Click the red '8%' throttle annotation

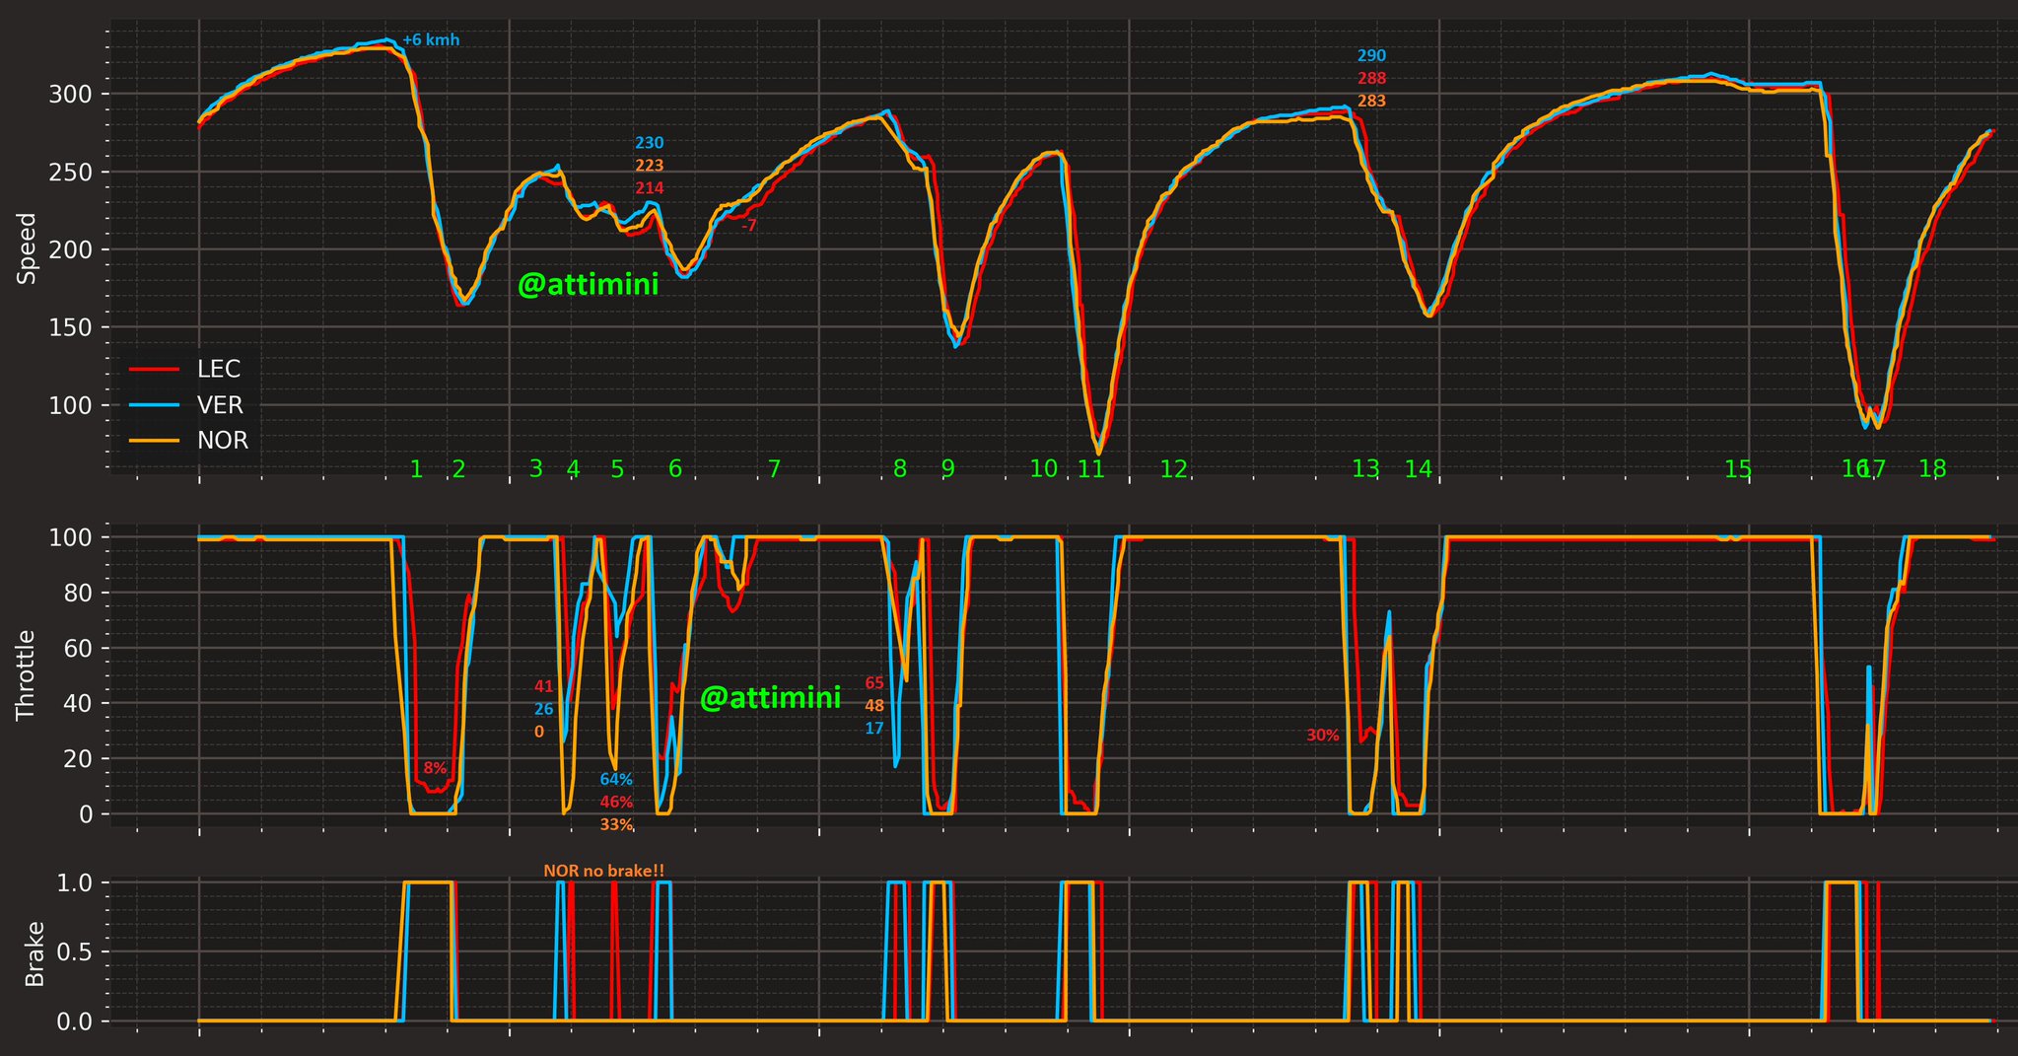pos(435,768)
